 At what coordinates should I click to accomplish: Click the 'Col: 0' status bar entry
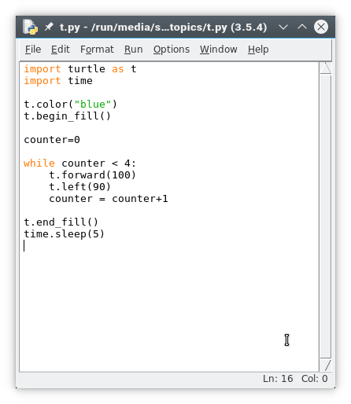(315, 379)
